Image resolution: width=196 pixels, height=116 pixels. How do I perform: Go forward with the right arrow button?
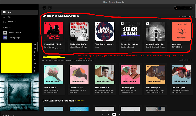point(50,8)
